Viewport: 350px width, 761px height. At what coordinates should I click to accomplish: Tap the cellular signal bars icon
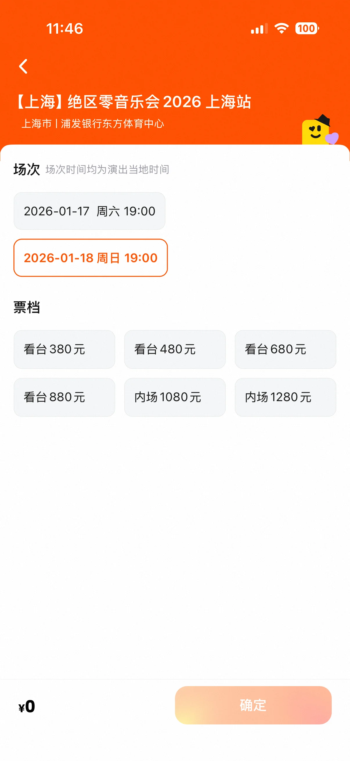[259, 29]
